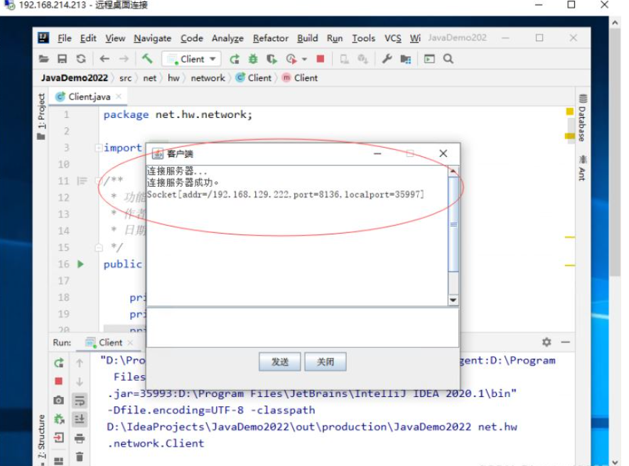Open the Database tool window
The width and height of the screenshot is (629, 466).
tap(583, 118)
